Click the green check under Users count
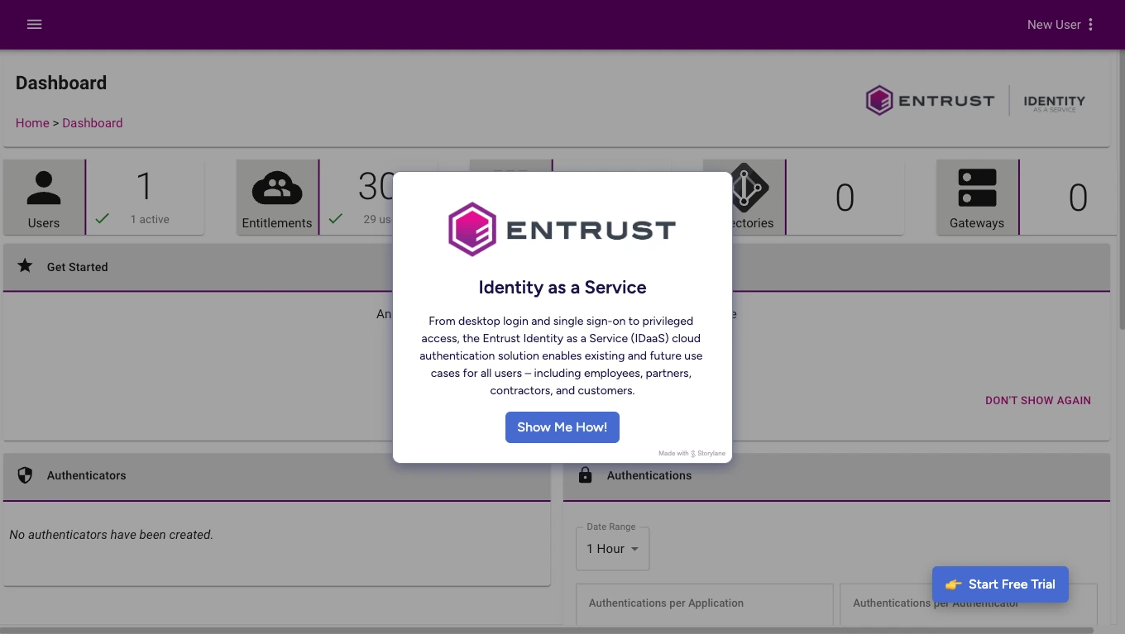 tap(102, 219)
